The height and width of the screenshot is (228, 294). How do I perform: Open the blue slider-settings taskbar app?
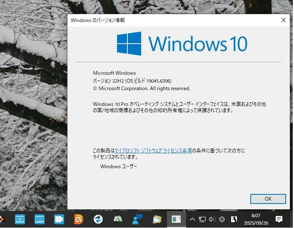(20, 219)
